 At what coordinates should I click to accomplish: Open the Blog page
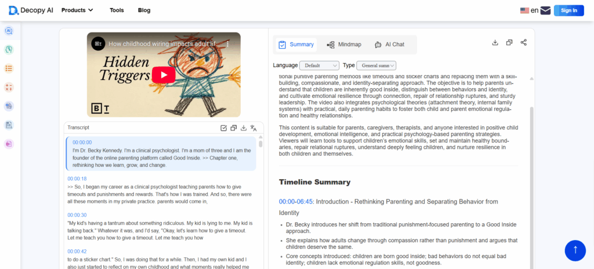tap(144, 10)
